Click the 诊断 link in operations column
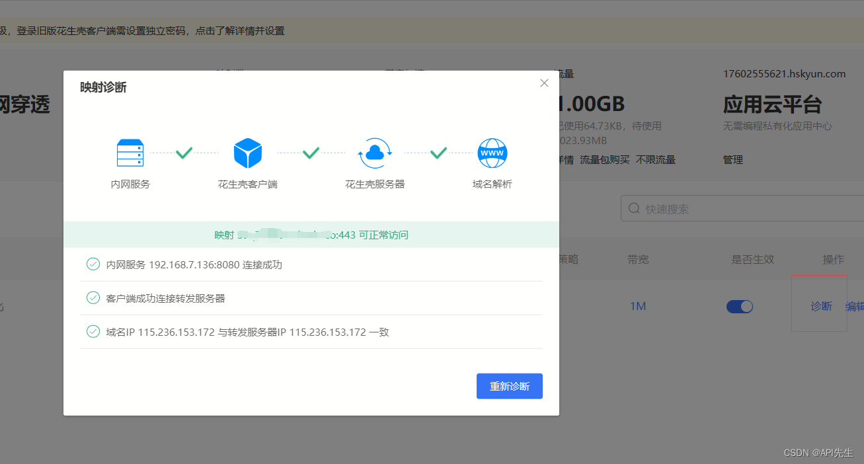 tap(822, 307)
